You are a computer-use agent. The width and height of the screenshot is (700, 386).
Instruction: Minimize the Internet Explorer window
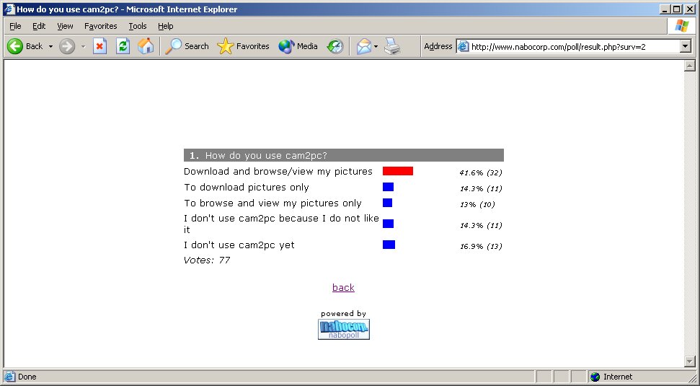(x=665, y=9)
